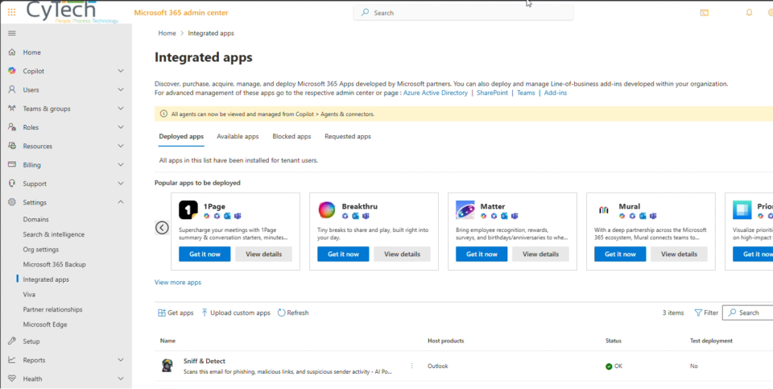Expand the Teams & groups chevron
This screenshot has width=773, height=389.
[121, 109]
